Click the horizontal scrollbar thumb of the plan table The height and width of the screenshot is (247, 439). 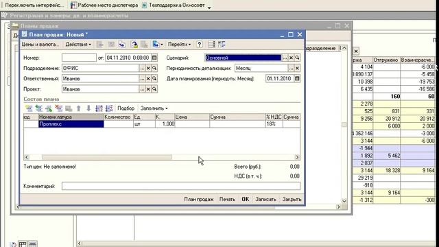tap(107, 157)
